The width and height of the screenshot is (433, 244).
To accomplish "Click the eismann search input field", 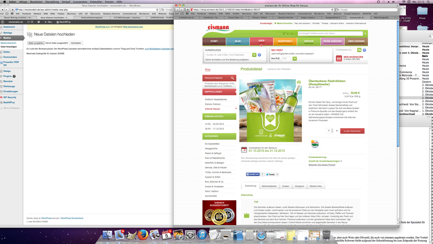I will [x=330, y=33].
